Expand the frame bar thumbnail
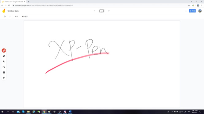204x114 pixels. tap(102, 11)
